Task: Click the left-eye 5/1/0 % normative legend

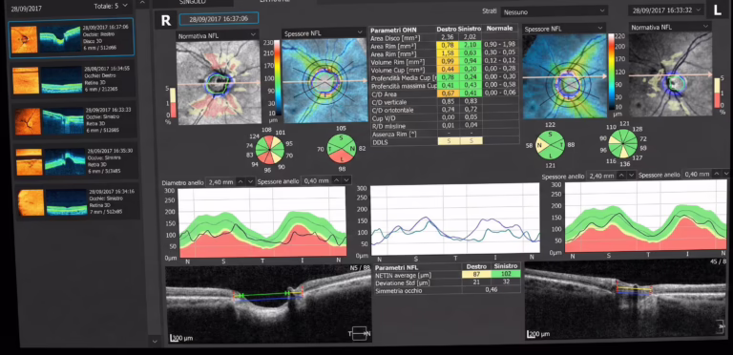Action: [x=718, y=94]
